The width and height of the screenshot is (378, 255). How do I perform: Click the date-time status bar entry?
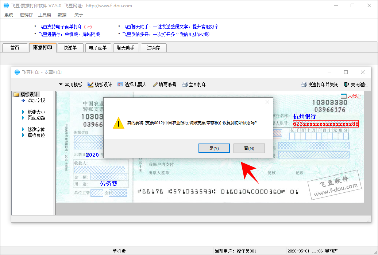(x=313, y=251)
